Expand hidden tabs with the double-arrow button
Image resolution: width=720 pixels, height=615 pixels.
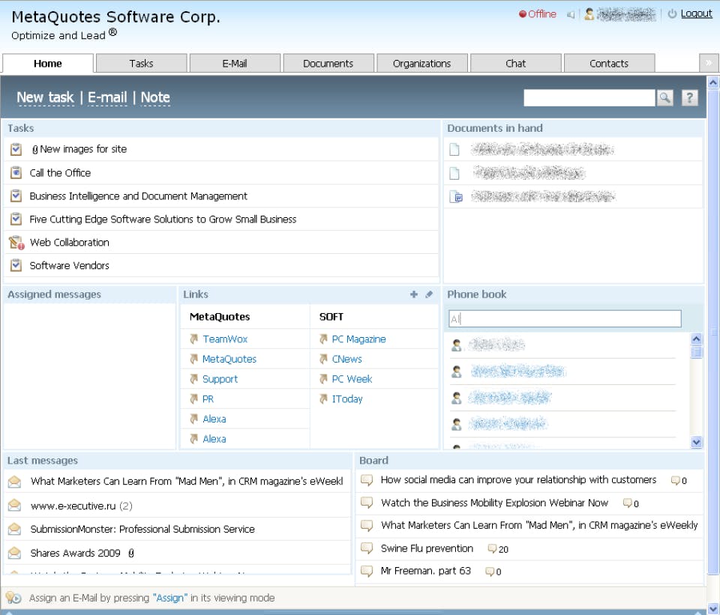[x=709, y=63]
